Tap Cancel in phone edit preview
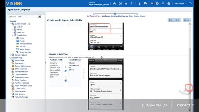 [x=91, y=61]
